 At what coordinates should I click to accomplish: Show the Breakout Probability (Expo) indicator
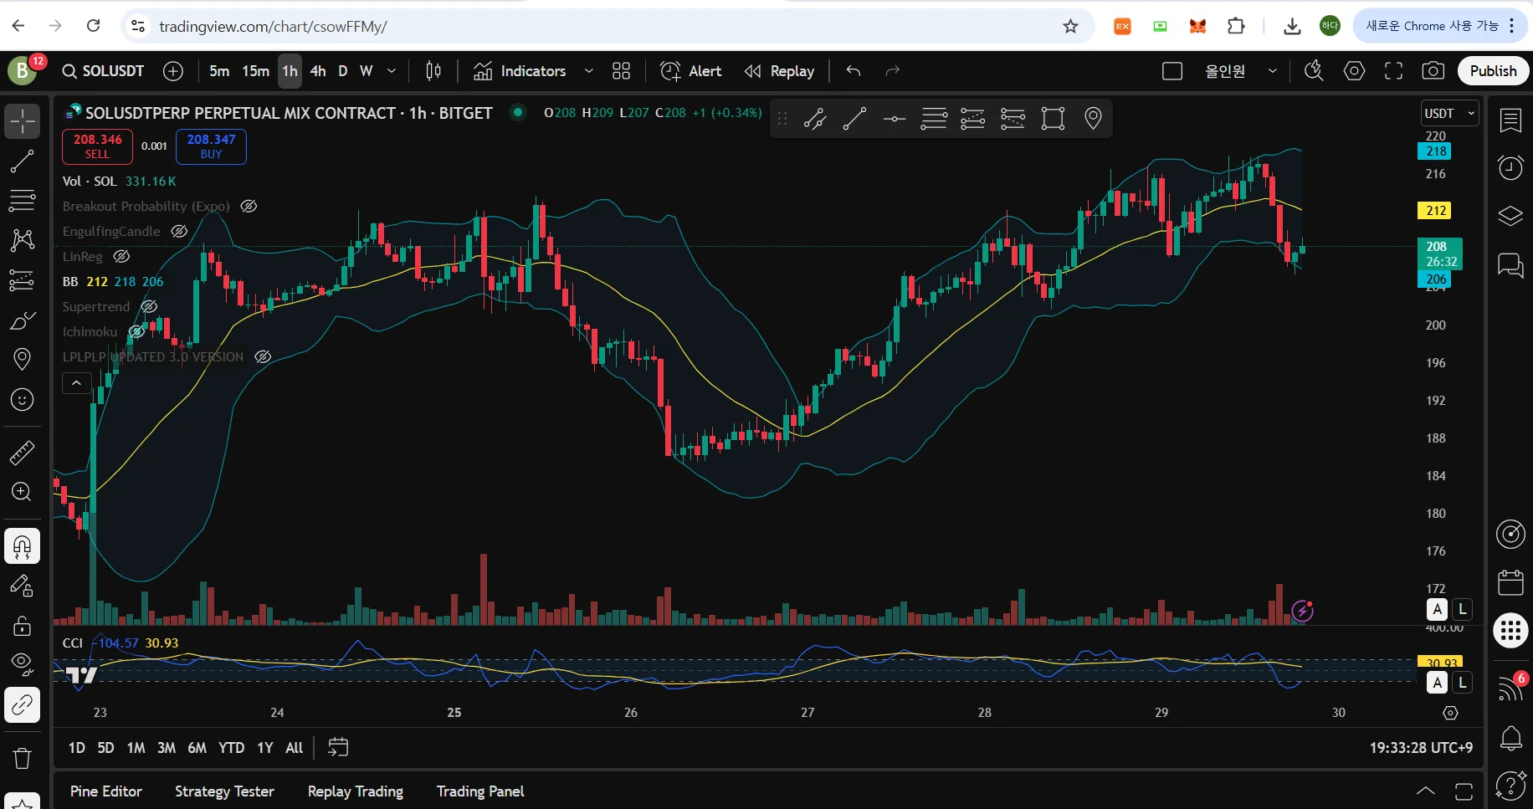click(x=249, y=207)
